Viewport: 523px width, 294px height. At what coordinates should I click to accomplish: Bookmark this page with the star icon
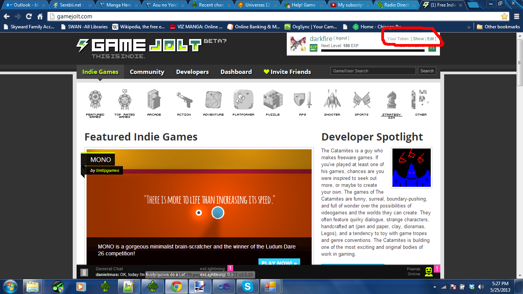pyautogui.click(x=504, y=16)
